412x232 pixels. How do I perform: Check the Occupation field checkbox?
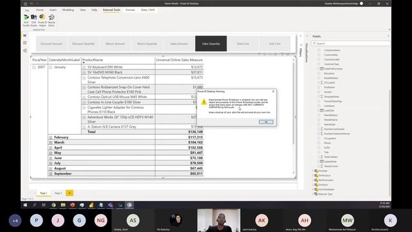click(x=319, y=139)
